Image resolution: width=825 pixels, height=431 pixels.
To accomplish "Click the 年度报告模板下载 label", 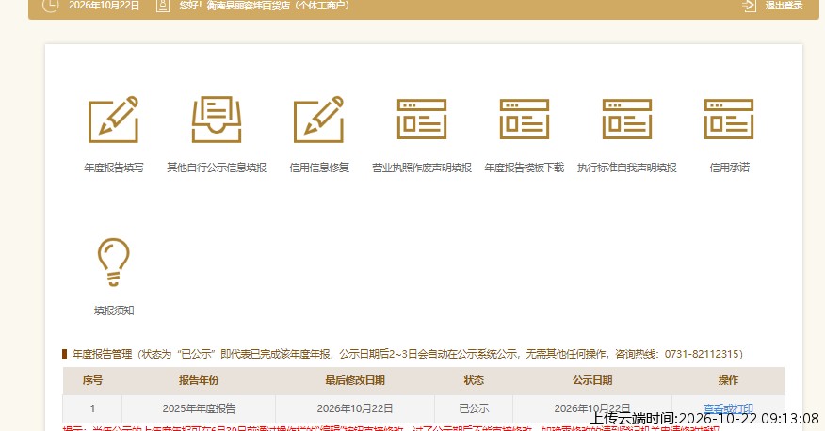I will click(x=524, y=168).
